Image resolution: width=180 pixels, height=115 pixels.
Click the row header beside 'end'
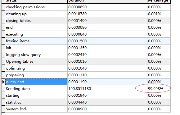[x=3, y=27]
